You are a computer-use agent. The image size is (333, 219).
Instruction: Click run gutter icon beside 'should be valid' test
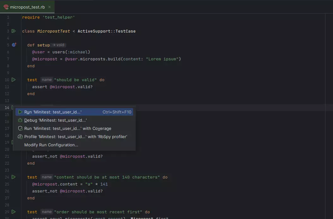pyautogui.click(x=13, y=80)
